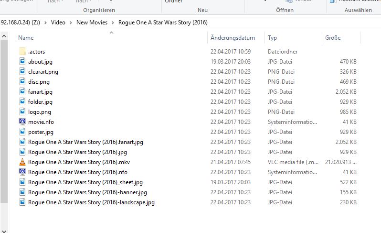381x233 pixels.
Task: Sort files by the Größe column
Action: coord(333,38)
